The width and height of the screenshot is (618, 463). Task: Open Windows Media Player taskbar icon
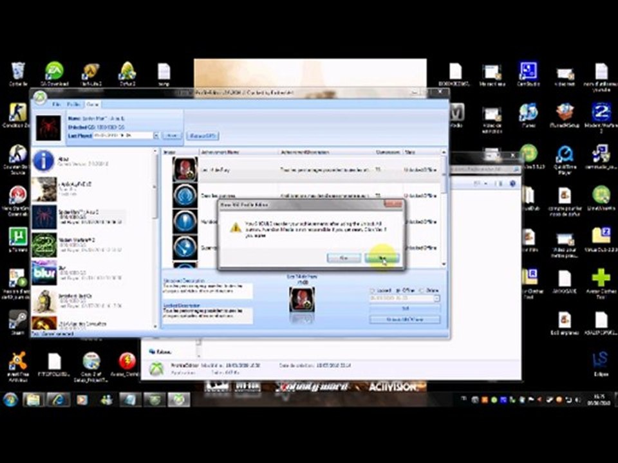pyautogui.click(x=82, y=399)
